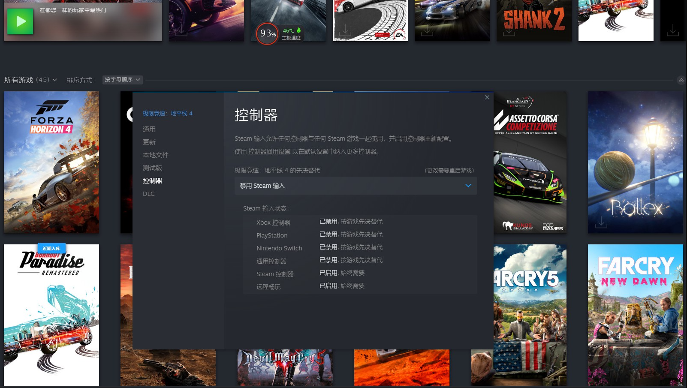
Task: Click the 46°C temperature flame icon
Action: tap(298, 30)
